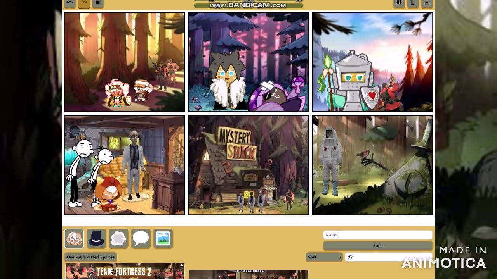Click the copy pages icon
The image size is (497, 279).
413,3
